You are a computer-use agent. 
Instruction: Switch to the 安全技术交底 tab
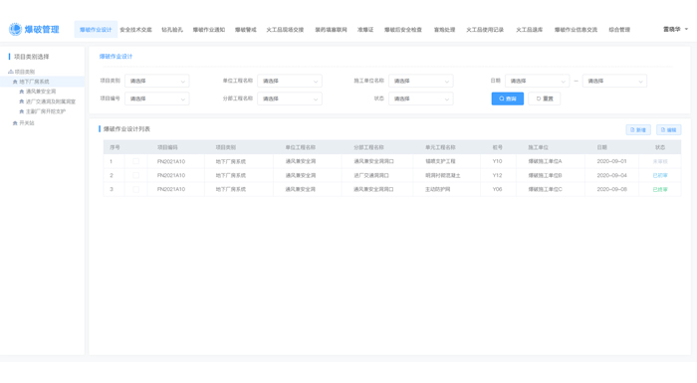click(x=135, y=30)
